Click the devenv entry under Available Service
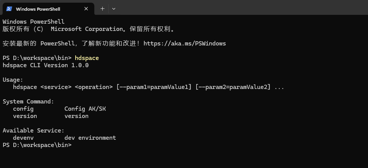The height and width of the screenshot is (168, 368). tap(23, 138)
